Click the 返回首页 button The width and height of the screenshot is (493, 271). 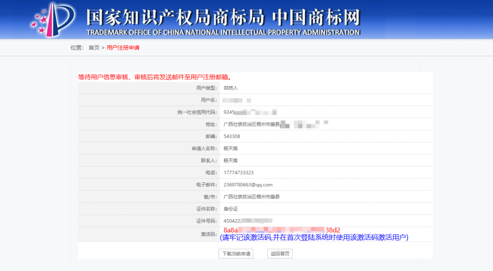280,254
